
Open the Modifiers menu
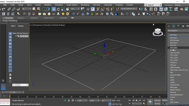point(48,5)
